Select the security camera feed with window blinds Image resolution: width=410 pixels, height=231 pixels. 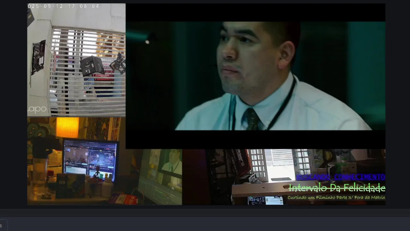[76, 60]
